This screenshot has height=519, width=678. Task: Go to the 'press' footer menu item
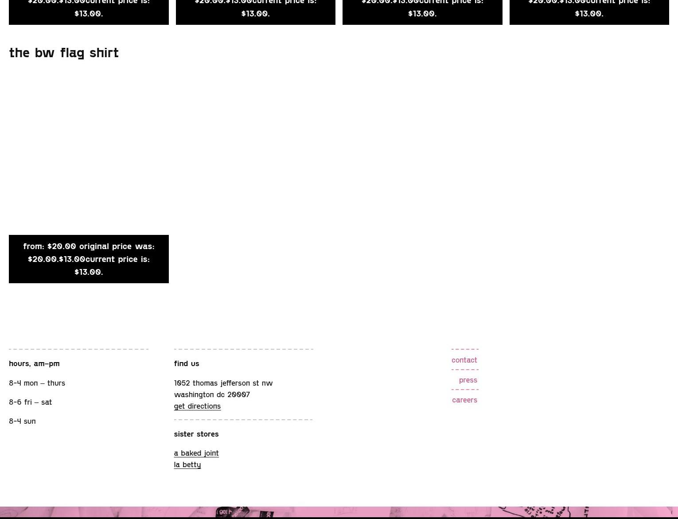point(468,380)
